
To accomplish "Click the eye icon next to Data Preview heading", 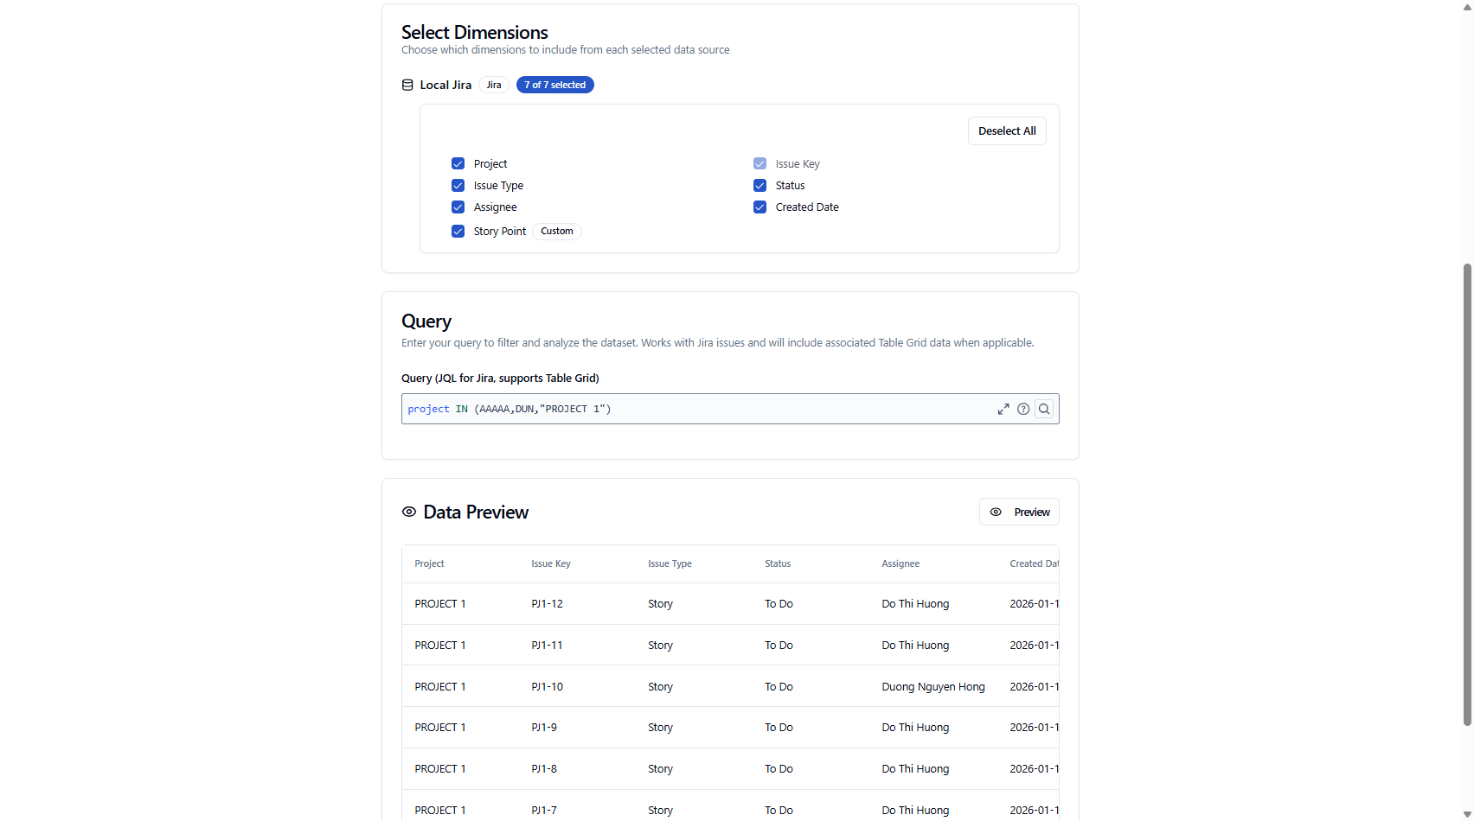I will [x=409, y=512].
